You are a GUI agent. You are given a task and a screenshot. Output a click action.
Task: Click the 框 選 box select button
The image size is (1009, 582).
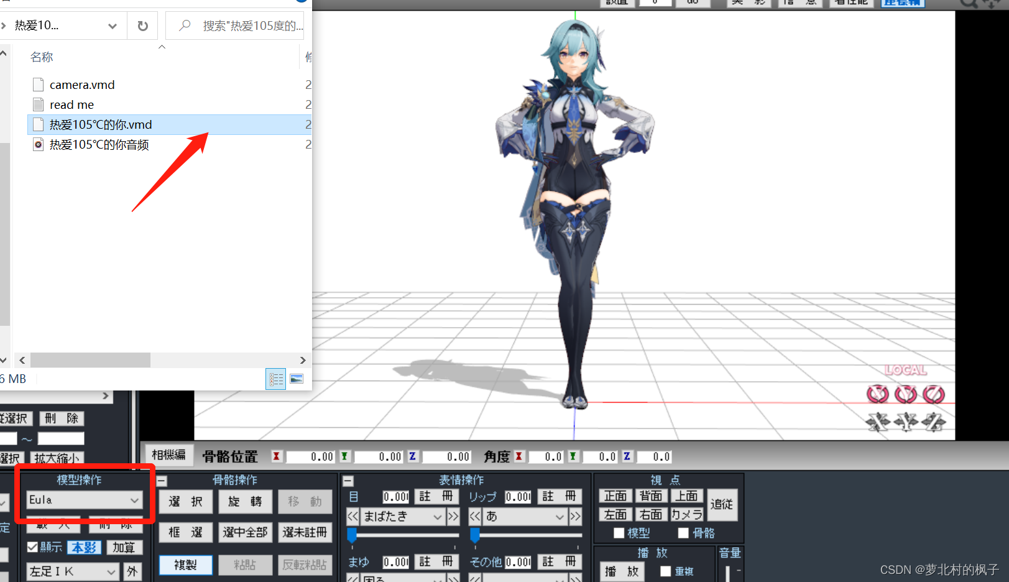coord(185,532)
